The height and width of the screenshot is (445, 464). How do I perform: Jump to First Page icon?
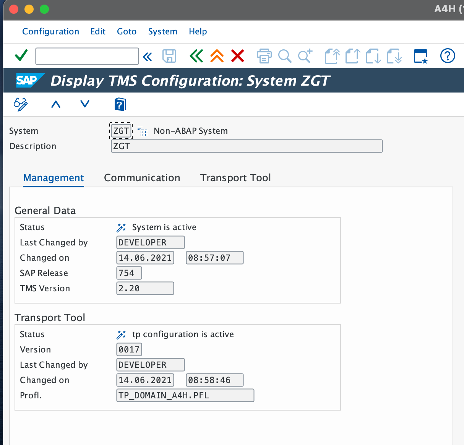click(x=332, y=56)
